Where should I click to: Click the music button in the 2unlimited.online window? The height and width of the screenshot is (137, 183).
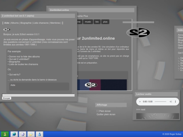pyautogui.click(x=88, y=22)
